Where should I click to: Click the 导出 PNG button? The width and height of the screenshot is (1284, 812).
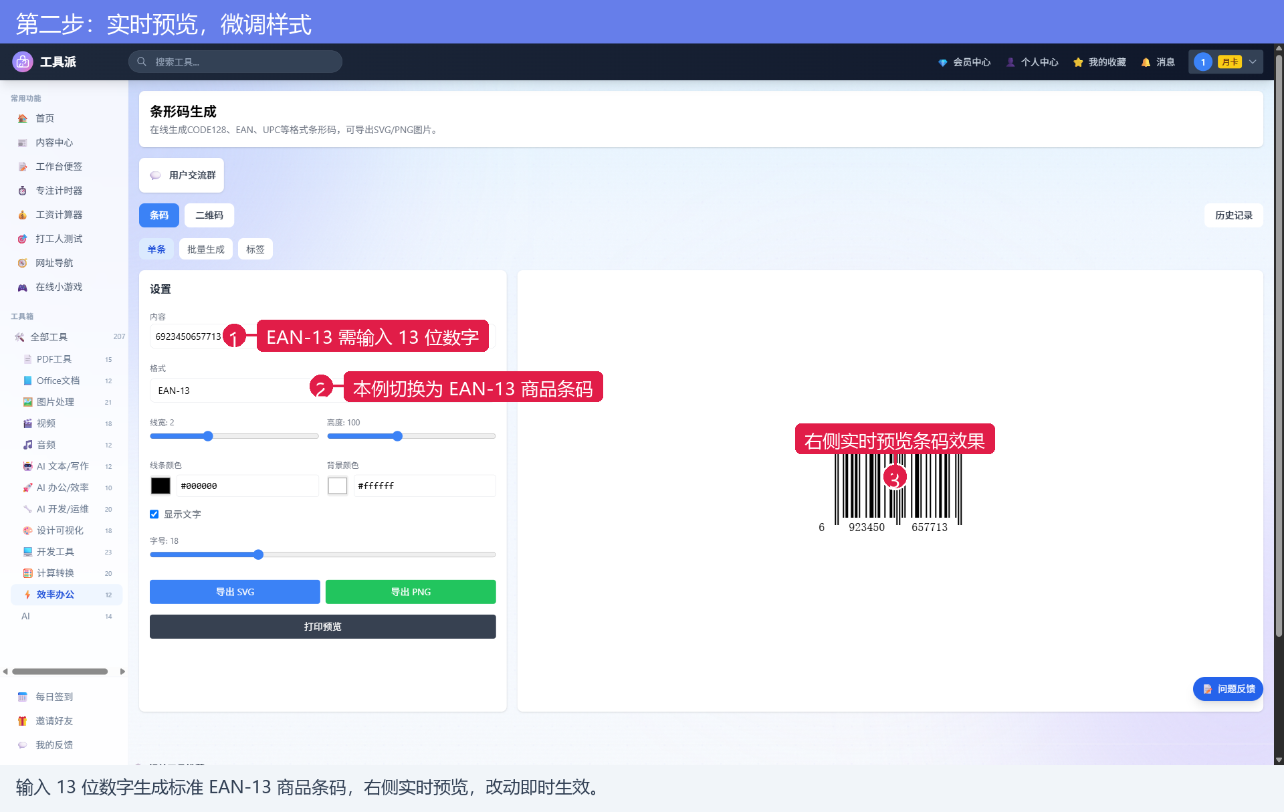(411, 592)
